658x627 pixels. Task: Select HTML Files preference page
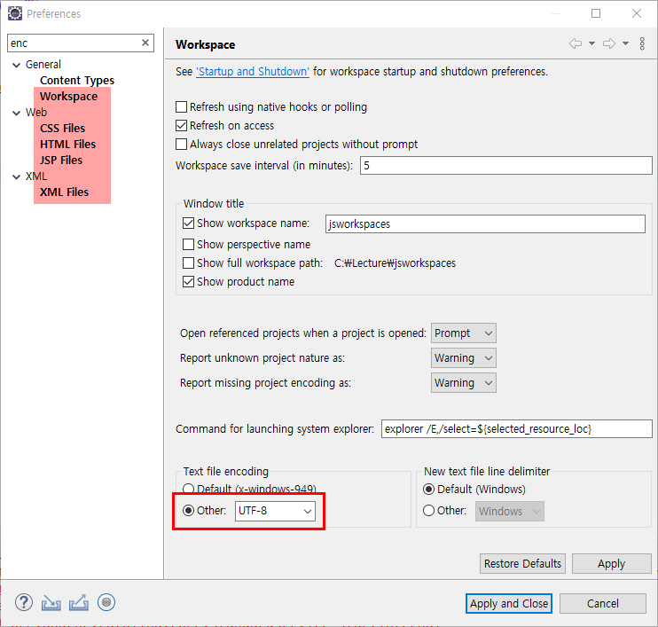(x=67, y=144)
